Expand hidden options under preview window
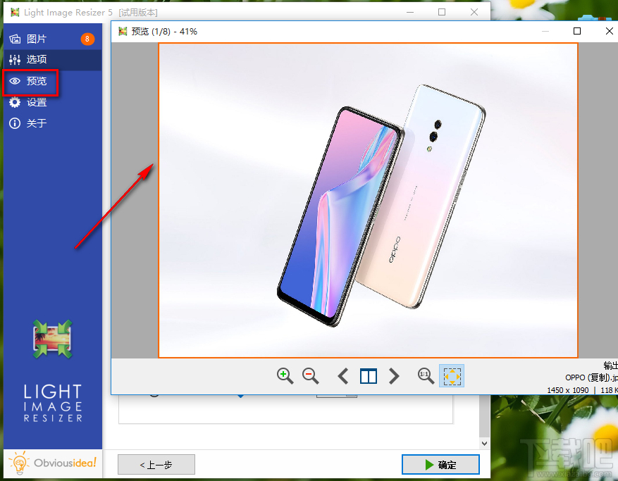Screen dimensions: 618x481 (x=483, y=443)
